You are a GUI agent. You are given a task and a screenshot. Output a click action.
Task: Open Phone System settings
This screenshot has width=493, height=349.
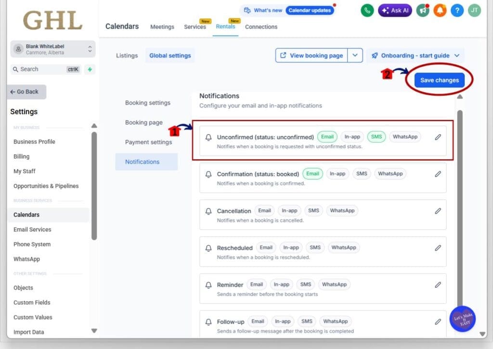(x=32, y=245)
